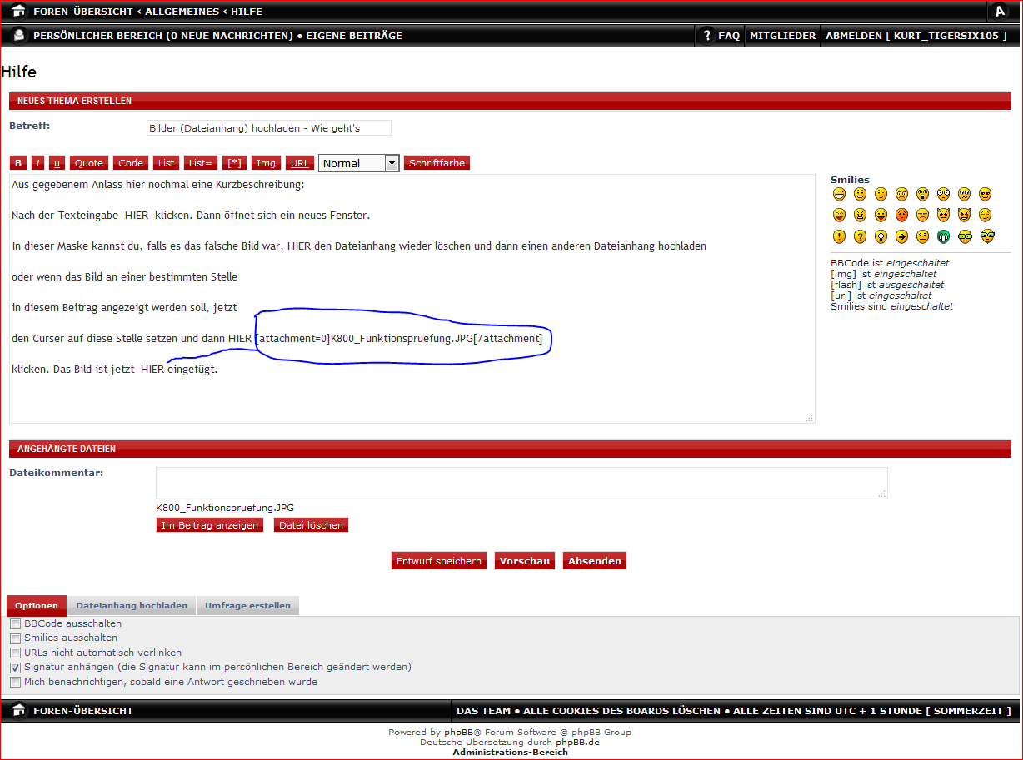Enable the 'BBCode ausschalten' checkbox
The image size is (1023, 760).
(x=16, y=624)
